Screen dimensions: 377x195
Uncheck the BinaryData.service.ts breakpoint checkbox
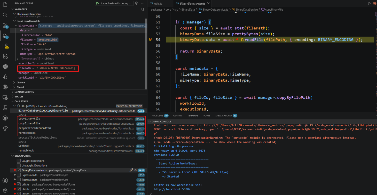coord(19,170)
